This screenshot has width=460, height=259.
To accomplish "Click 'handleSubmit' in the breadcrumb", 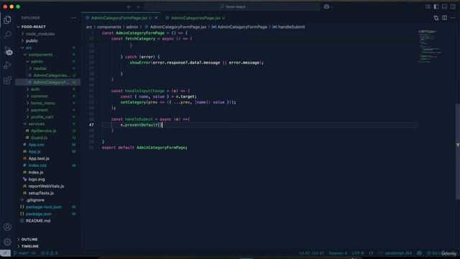I will click(291, 27).
